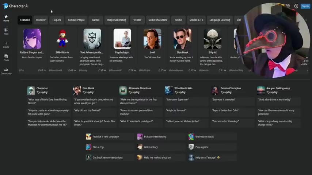This screenshot has height=175, width=312.
Task: Try "Why did you buy Twitter?" prompt
Action: [95, 112]
